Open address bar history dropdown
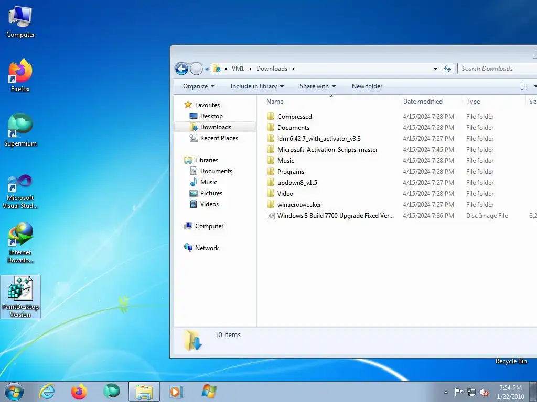The image size is (537, 402). pos(435,69)
